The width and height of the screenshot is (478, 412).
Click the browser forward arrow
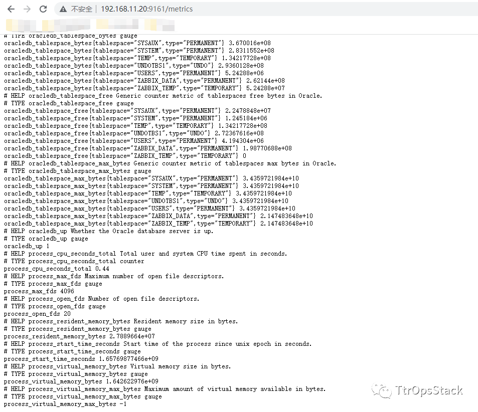(27, 9)
